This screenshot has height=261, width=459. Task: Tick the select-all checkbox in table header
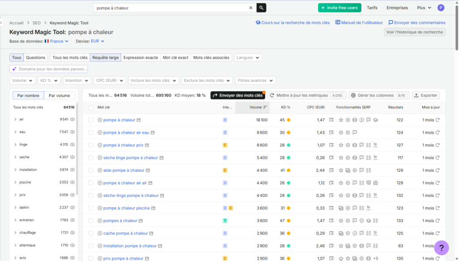tap(91, 107)
